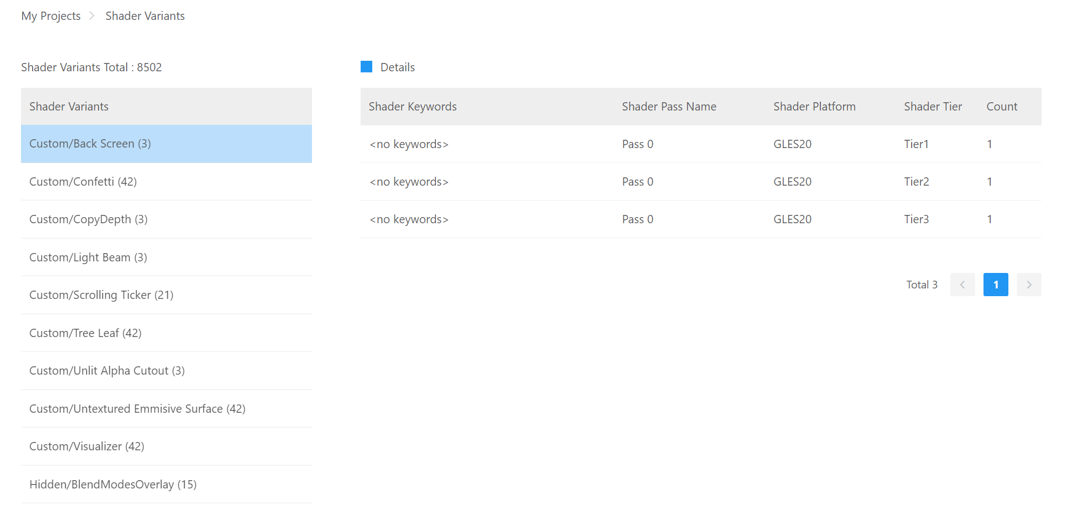Select Custom/Back Screen shader variant
The image size is (1072, 505).
coord(90,144)
